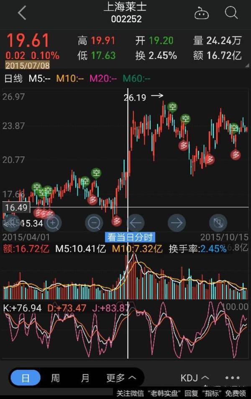Viewport: 251px width, 399px height.
Task: Tap 看当日分时 button
Action: [130, 237]
